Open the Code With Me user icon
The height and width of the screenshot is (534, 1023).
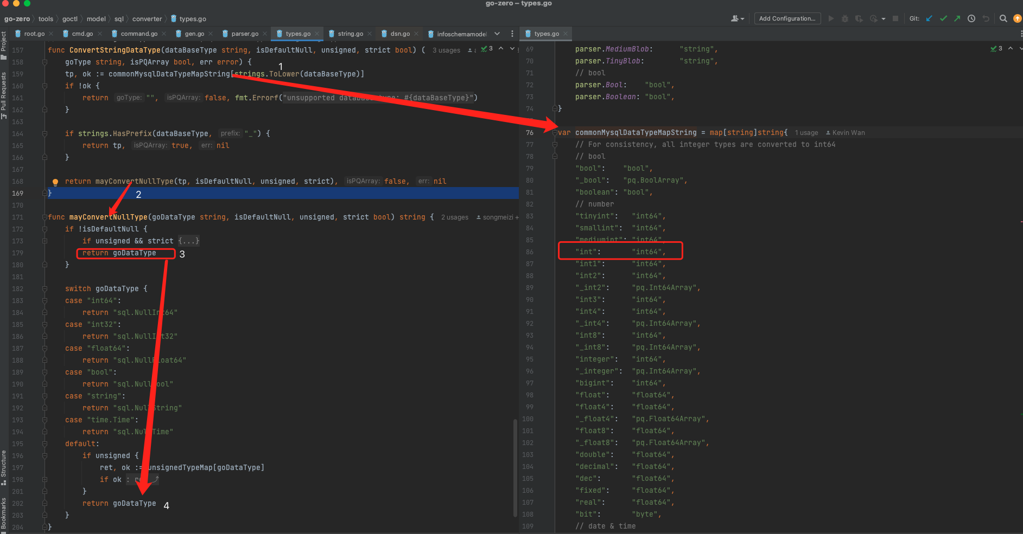tap(737, 18)
